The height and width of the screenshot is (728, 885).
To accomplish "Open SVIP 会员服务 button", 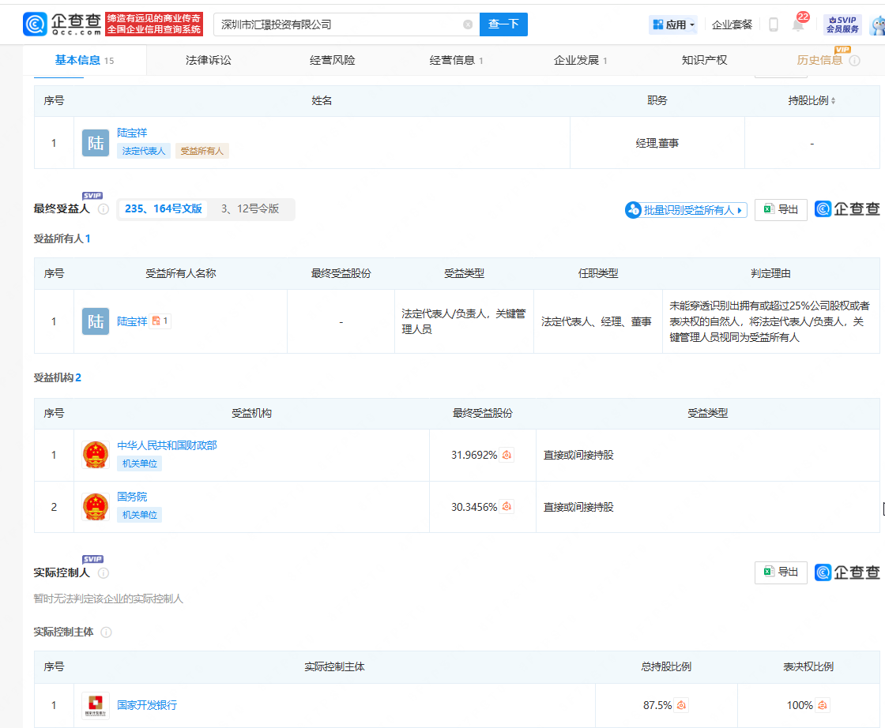I will [842, 24].
